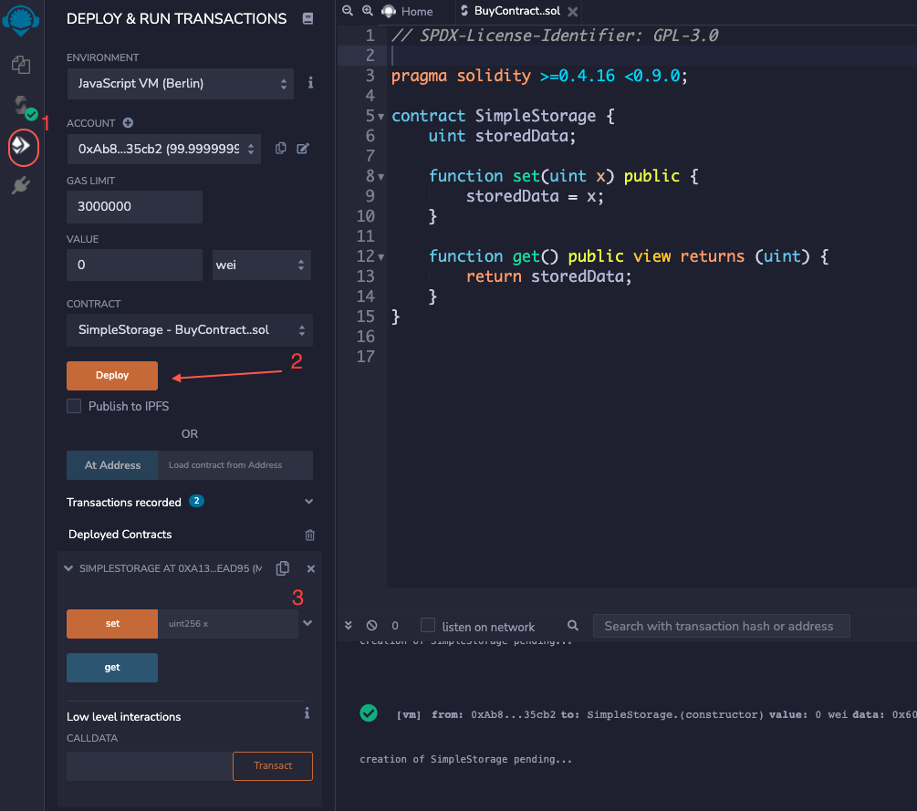Open the wei unit dropdown
This screenshot has width=917, height=811.
[261, 265]
